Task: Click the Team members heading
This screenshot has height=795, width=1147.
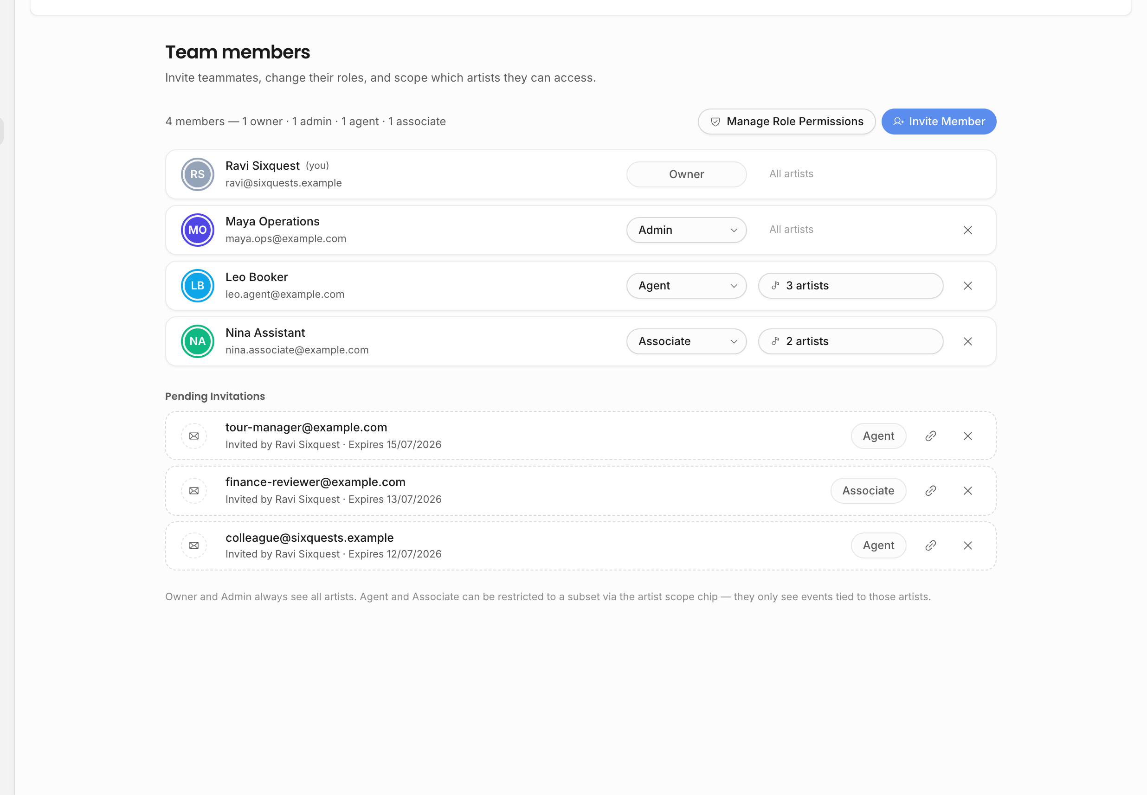Action: pos(238,52)
